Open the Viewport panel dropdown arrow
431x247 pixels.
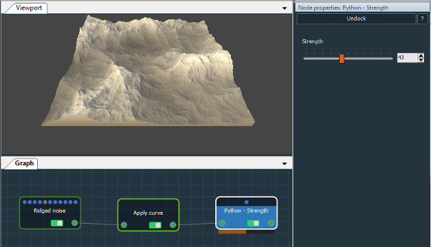(285, 8)
